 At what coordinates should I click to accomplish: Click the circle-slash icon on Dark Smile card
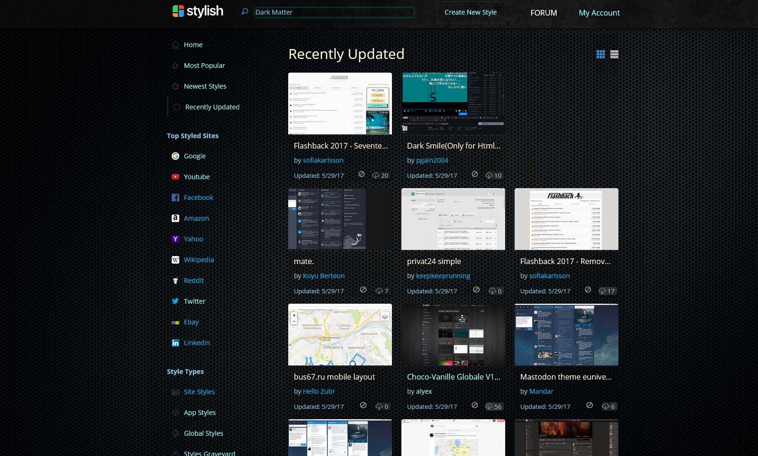point(475,174)
